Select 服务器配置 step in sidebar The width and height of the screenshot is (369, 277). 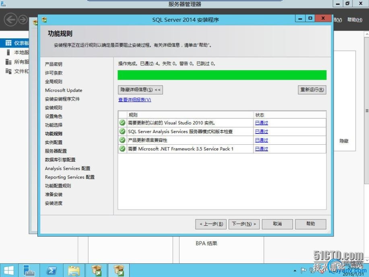56,151
